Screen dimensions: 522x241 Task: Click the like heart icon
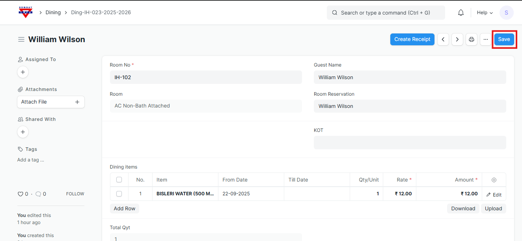point(21,194)
